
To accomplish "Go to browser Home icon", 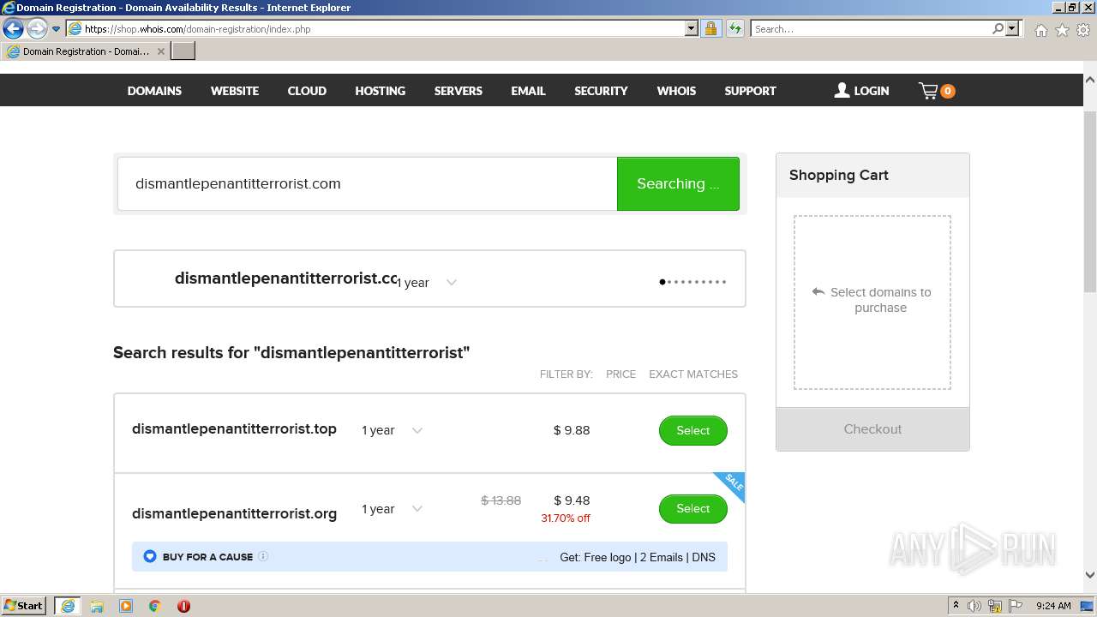I will click(x=1040, y=30).
